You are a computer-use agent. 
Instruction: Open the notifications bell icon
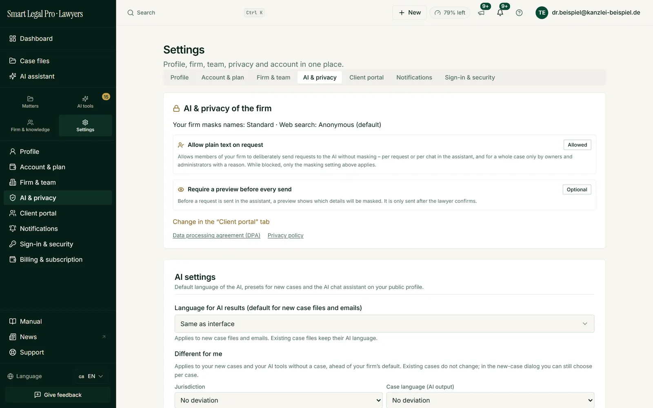tap(500, 13)
